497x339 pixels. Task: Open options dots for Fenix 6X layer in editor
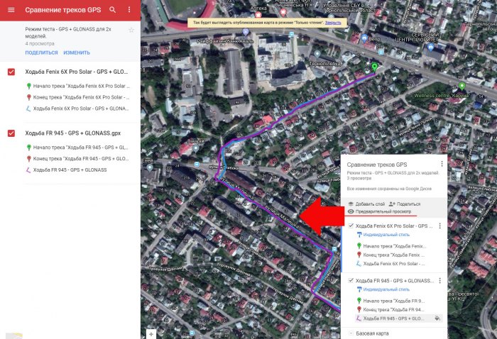click(x=440, y=226)
